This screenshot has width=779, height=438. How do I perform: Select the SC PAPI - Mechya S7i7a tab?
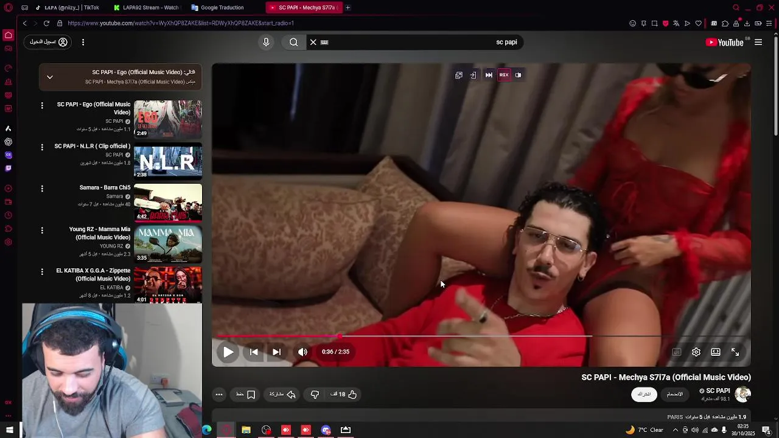point(303,7)
